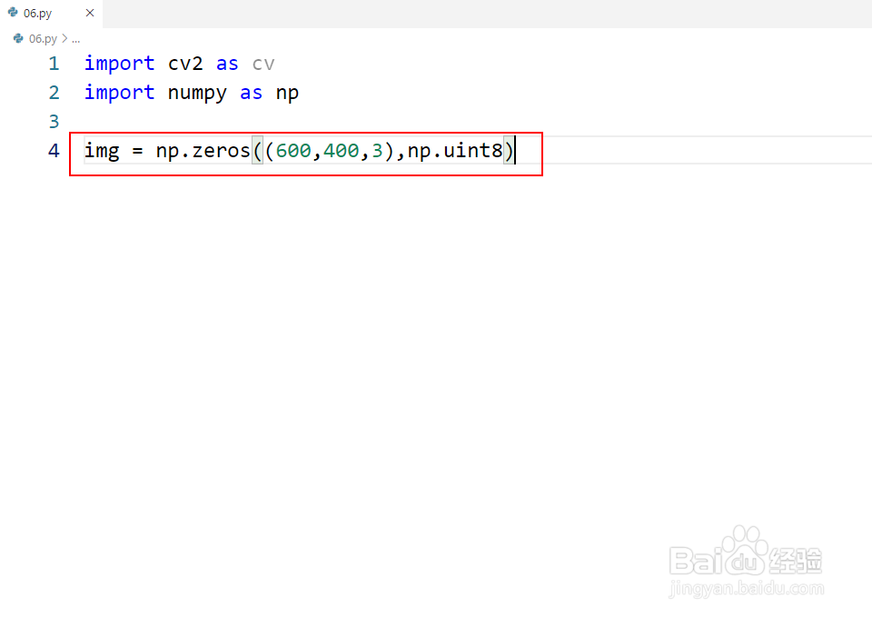
Task: Open the breadcrumb ellipsis symbol list
Action: (x=75, y=39)
